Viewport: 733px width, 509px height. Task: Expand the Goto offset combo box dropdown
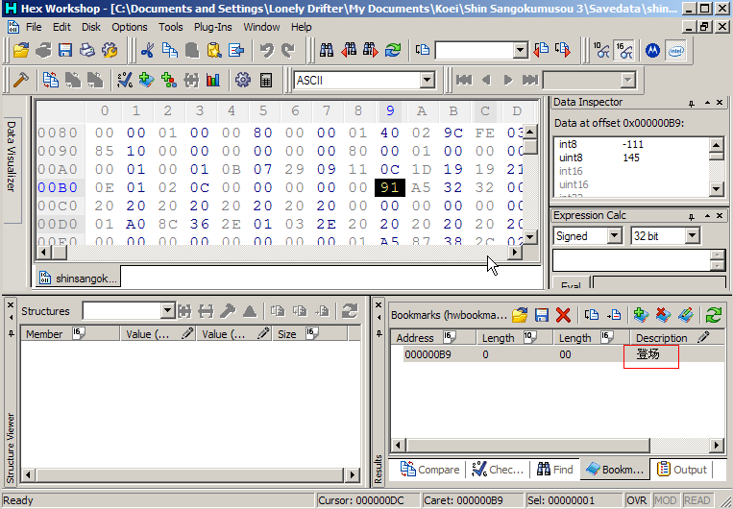click(521, 50)
